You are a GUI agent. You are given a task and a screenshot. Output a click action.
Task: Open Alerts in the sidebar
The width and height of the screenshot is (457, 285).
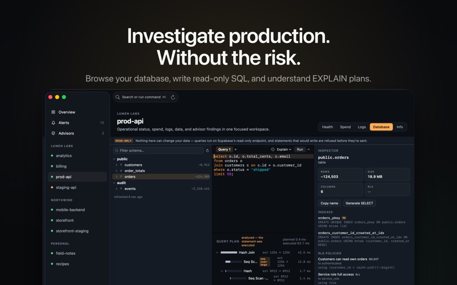coord(78,123)
